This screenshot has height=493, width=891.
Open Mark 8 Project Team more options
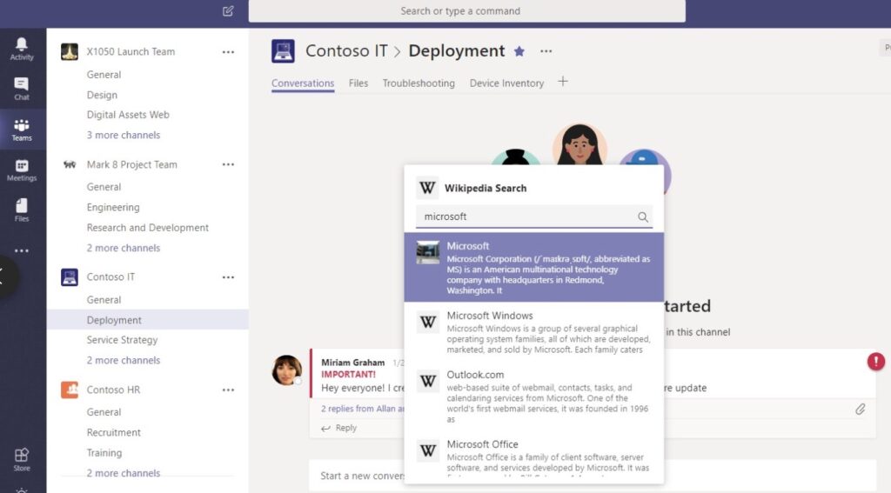[x=228, y=164]
